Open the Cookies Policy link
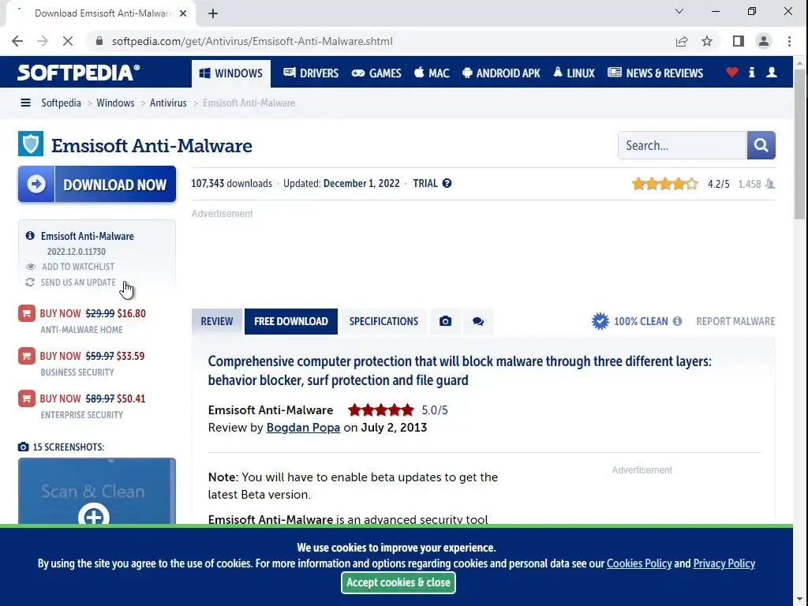 tap(639, 563)
